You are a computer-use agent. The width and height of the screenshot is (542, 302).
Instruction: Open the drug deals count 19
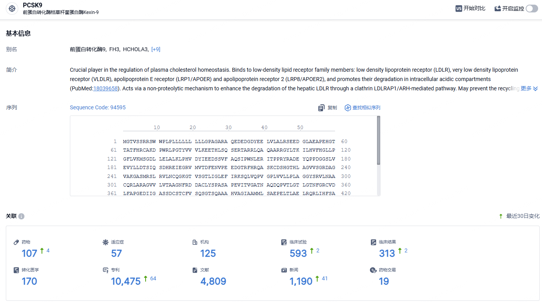[384, 281]
